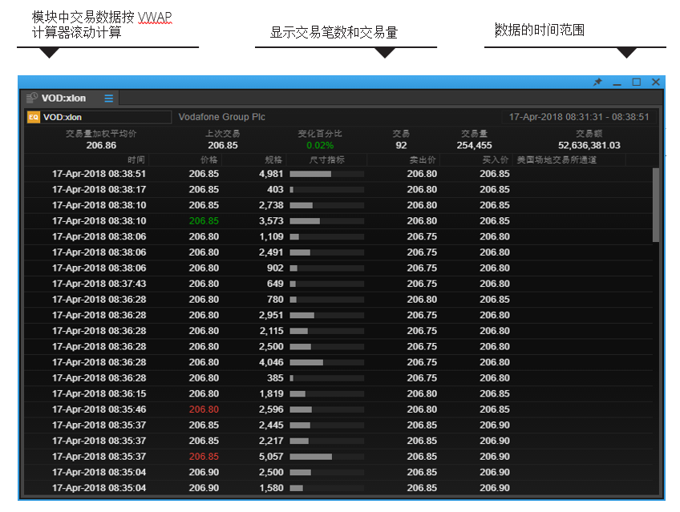The image size is (680, 512).
Task: Select the trade row at 08:36:15
Action: (x=338, y=393)
